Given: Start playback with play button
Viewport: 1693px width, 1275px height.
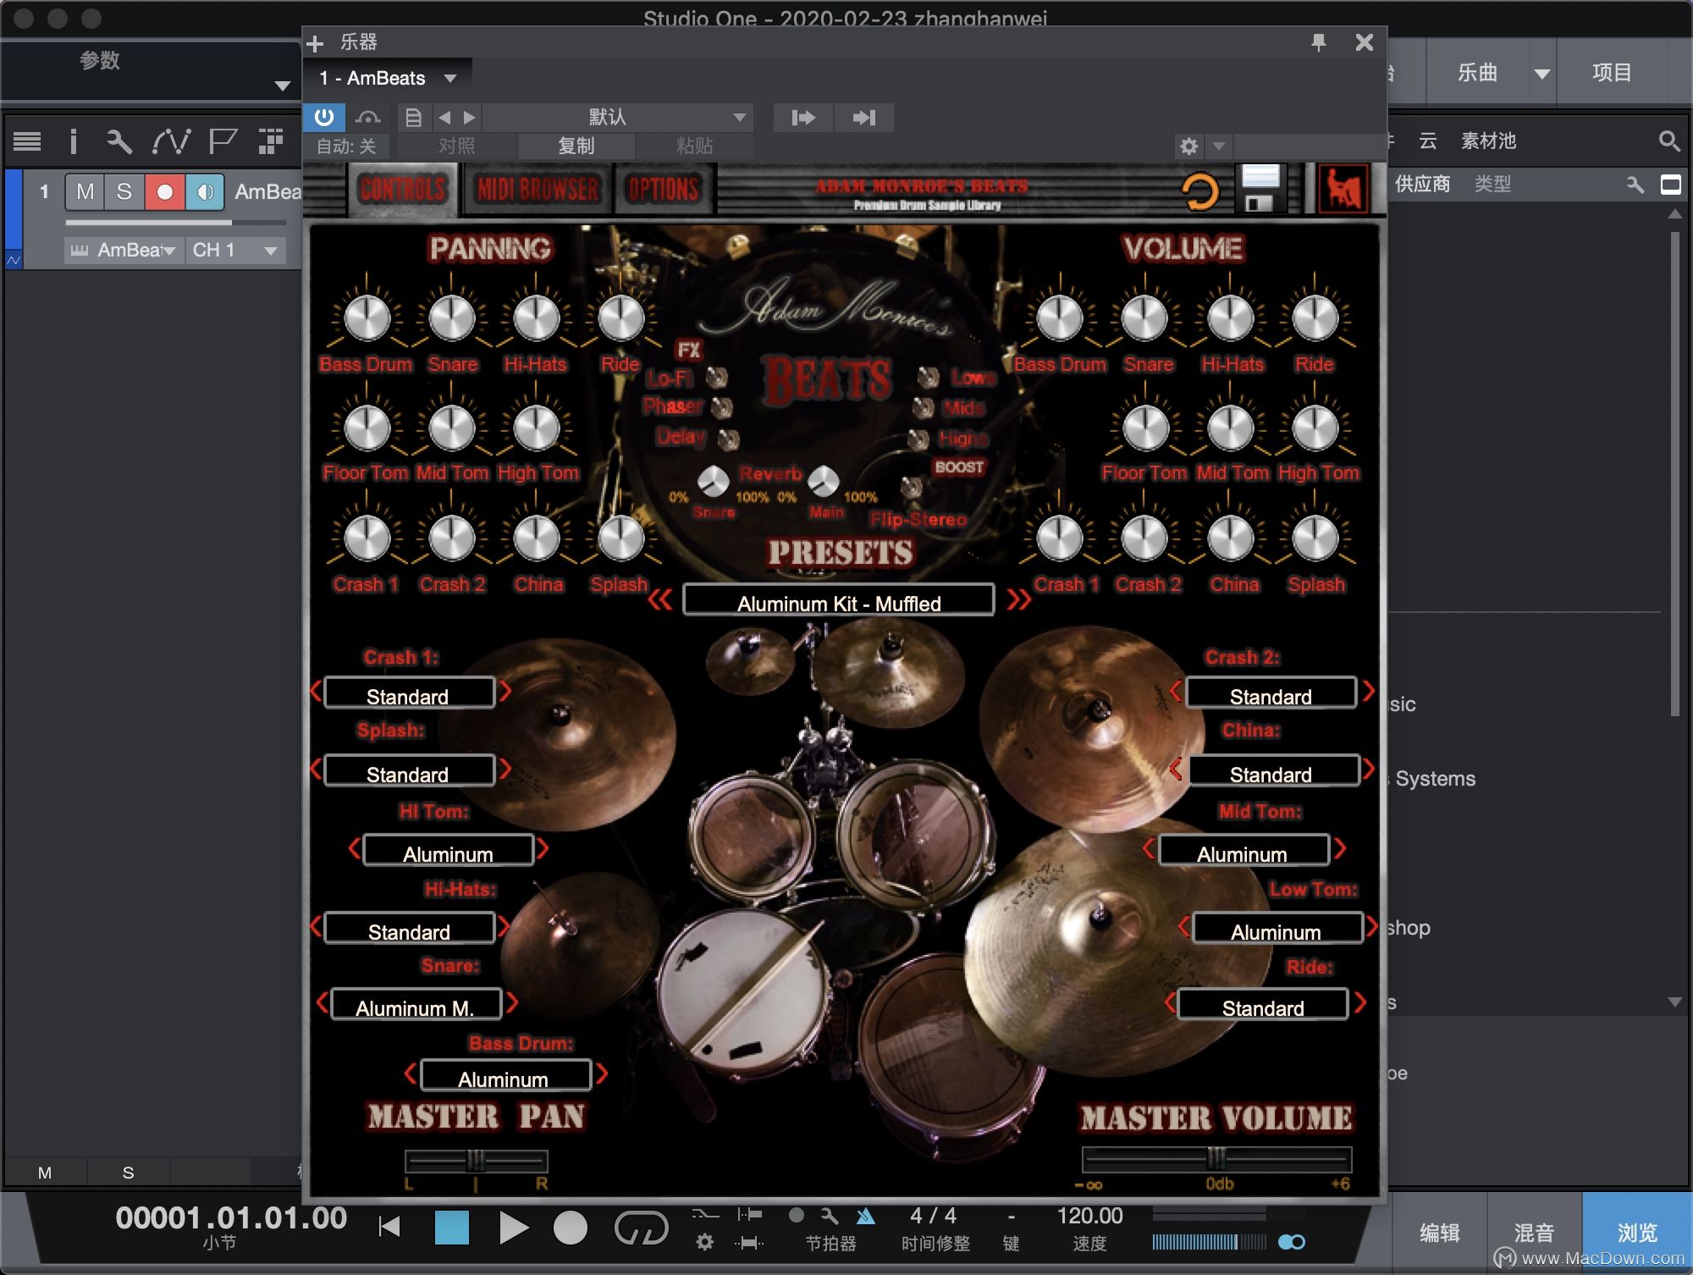Looking at the screenshot, I should (513, 1228).
